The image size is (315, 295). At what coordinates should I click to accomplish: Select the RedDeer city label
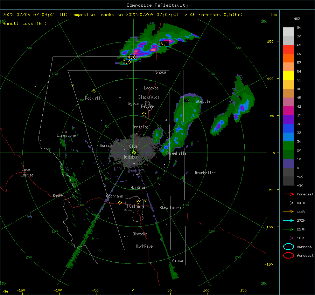(x=148, y=106)
